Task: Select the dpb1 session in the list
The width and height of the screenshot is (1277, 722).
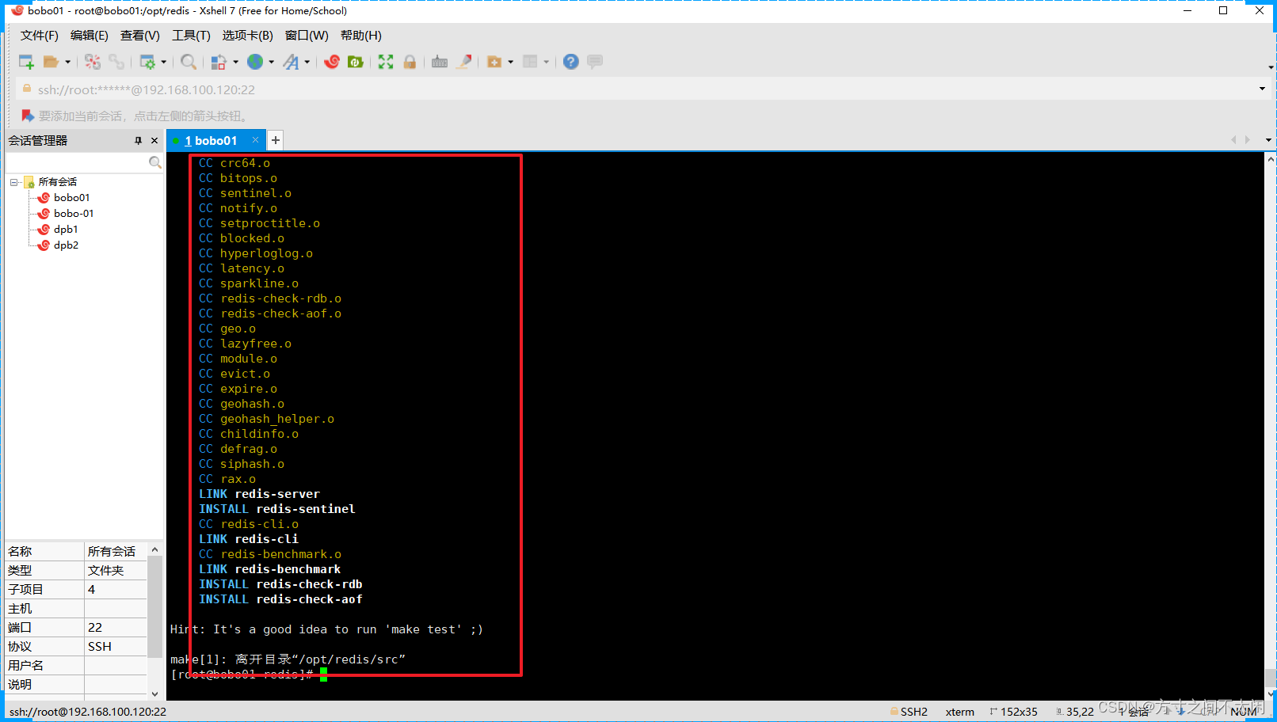Action: click(66, 229)
